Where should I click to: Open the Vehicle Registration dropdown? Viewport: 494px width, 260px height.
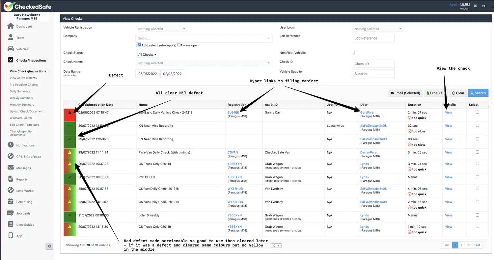click(162, 29)
